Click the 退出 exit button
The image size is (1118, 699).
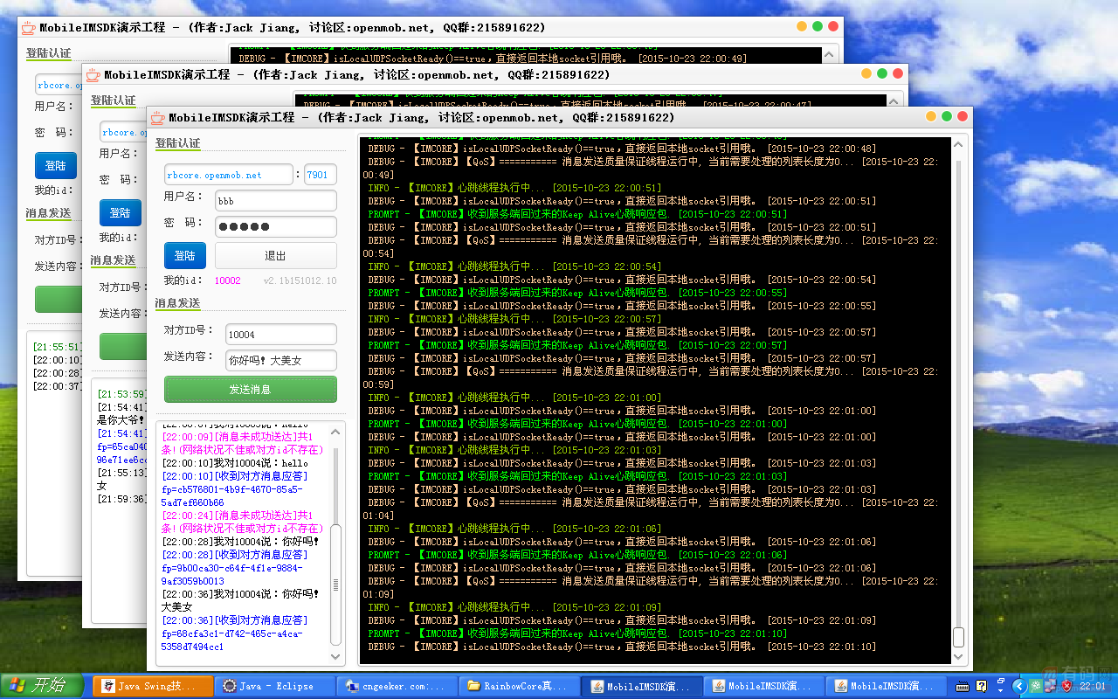tap(274, 255)
